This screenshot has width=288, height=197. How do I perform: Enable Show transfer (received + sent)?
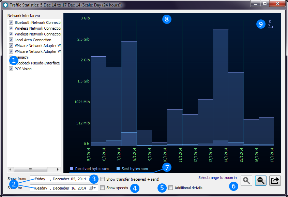[x=103, y=179]
